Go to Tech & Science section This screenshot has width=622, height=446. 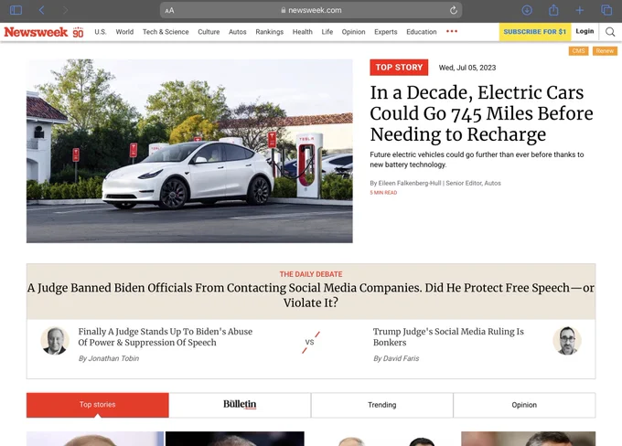point(166,32)
